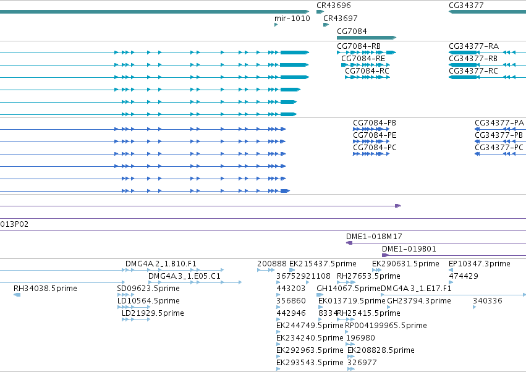Click the 013P02 BAC label
526x372 pixels.
14,224
